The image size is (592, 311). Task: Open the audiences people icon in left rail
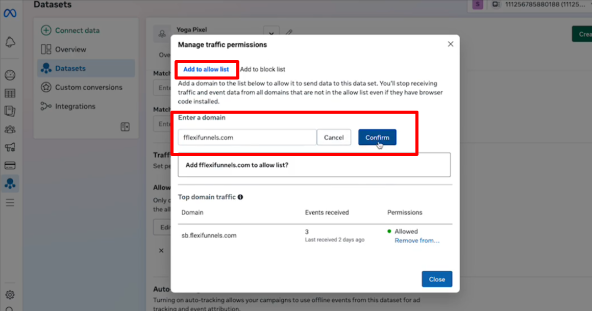(x=10, y=129)
